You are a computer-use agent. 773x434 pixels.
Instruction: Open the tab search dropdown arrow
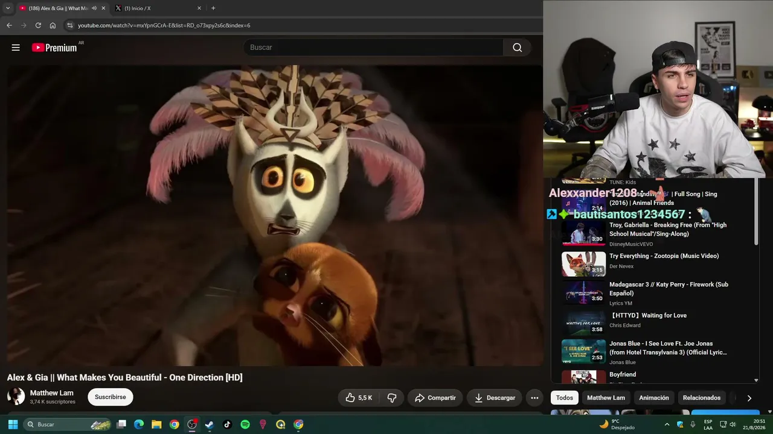tap(8, 8)
